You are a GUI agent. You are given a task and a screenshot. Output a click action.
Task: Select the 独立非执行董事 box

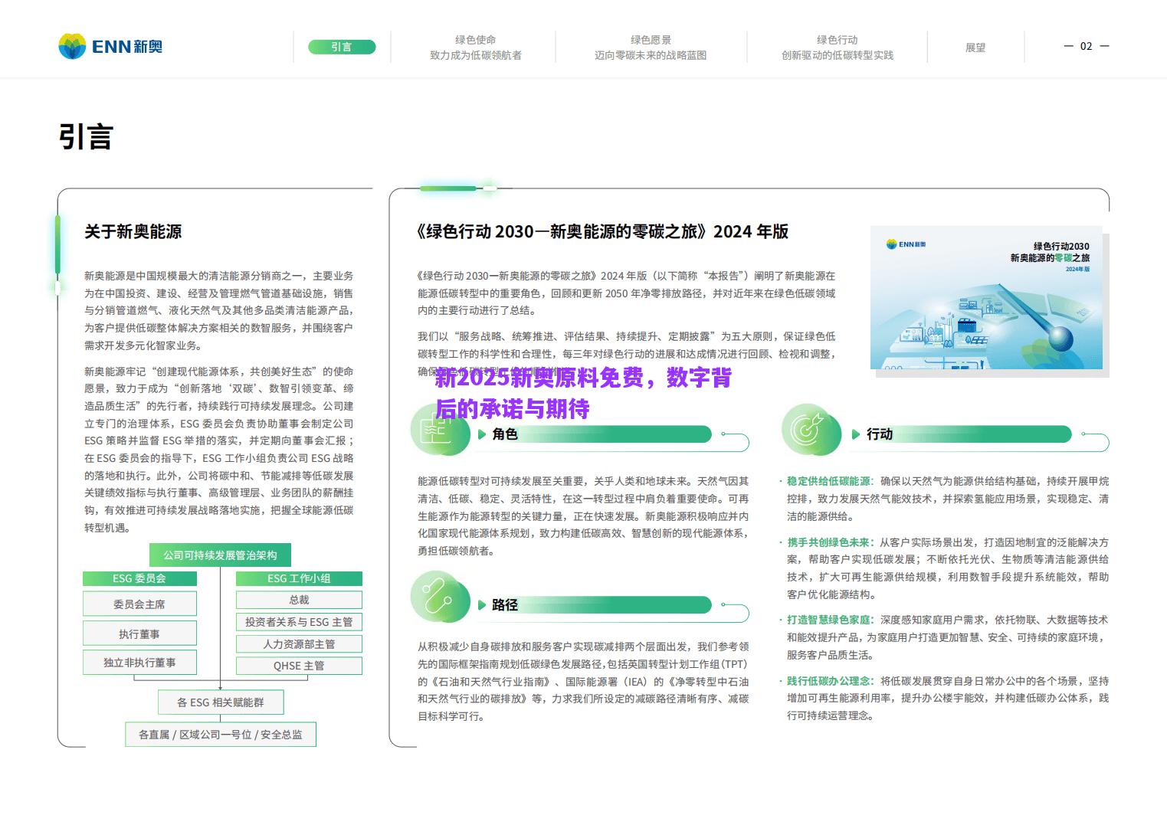coord(139,663)
